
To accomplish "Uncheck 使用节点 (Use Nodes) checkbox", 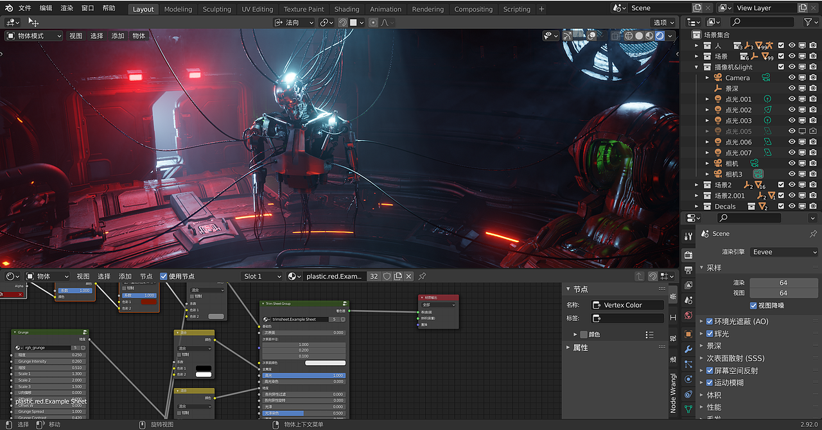I will pyautogui.click(x=164, y=277).
